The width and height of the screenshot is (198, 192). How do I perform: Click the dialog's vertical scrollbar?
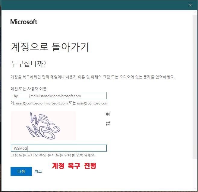194,87
